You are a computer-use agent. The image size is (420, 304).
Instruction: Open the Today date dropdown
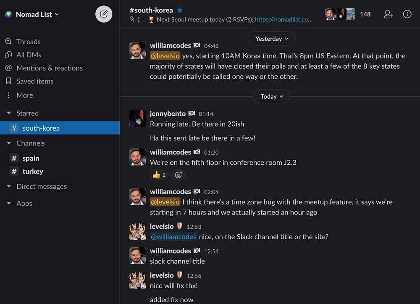(x=272, y=96)
